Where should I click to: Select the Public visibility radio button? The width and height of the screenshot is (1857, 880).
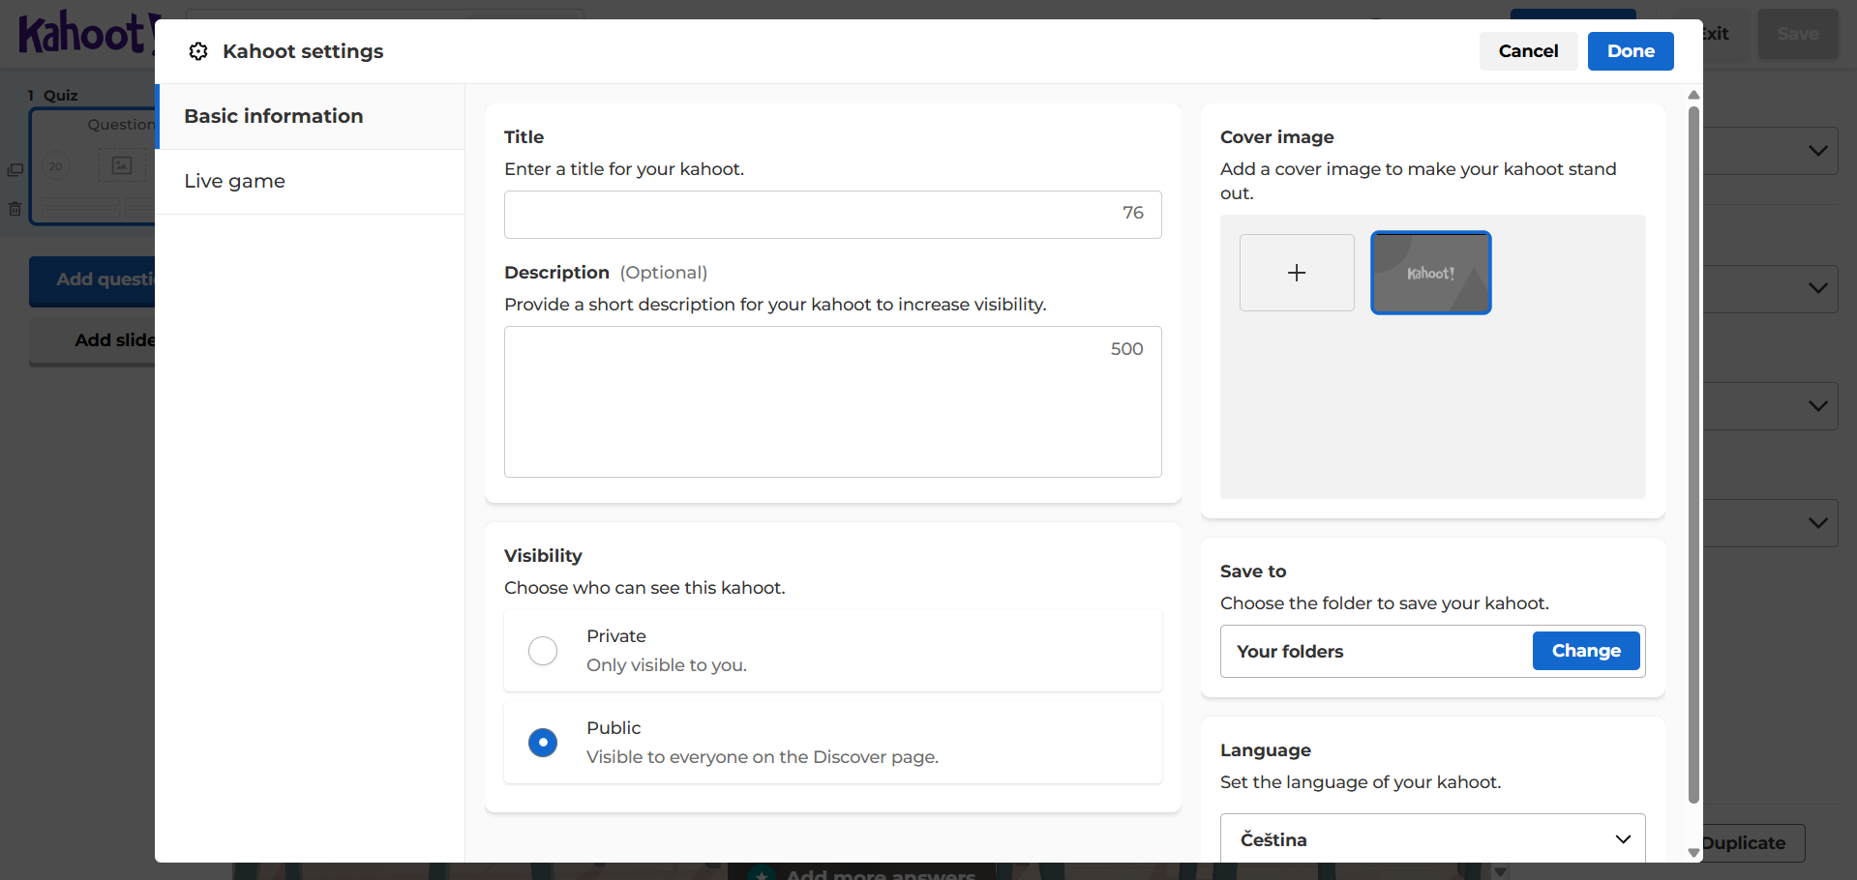coord(543,743)
